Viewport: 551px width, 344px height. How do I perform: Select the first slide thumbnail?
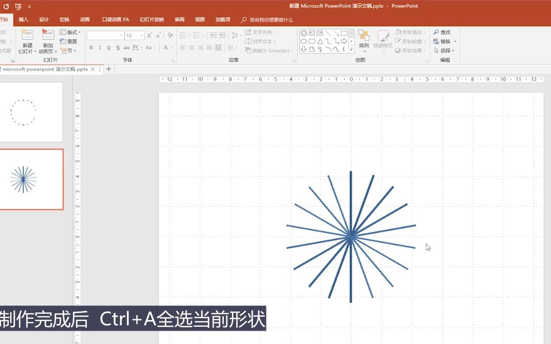31,111
